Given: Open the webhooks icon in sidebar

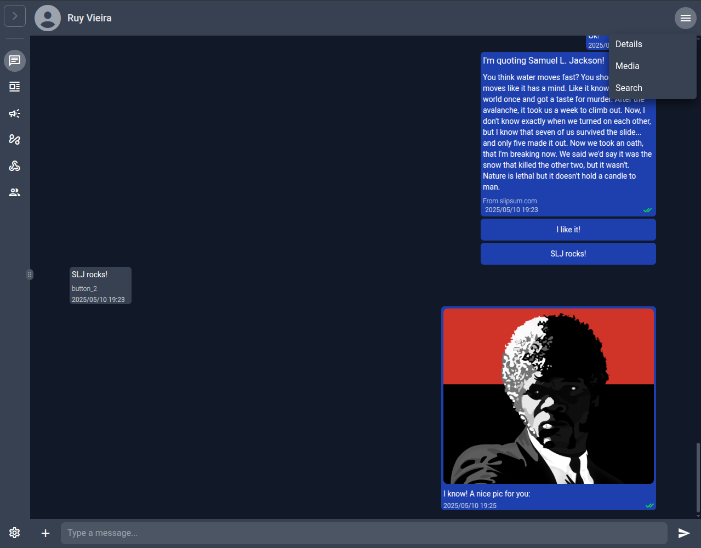Looking at the screenshot, I should (x=15, y=166).
